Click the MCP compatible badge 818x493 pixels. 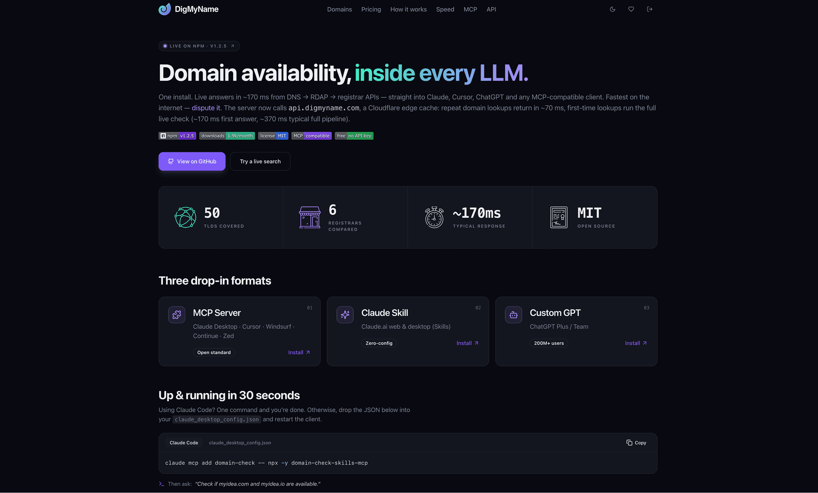tap(311, 136)
